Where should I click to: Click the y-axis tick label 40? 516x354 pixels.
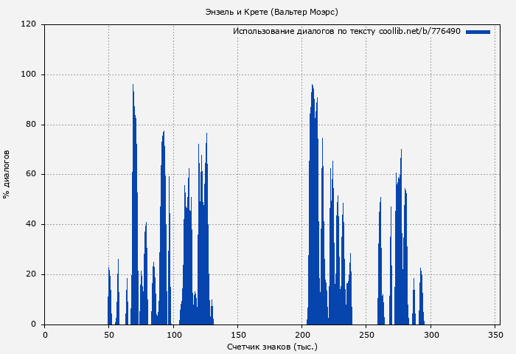pos(31,224)
